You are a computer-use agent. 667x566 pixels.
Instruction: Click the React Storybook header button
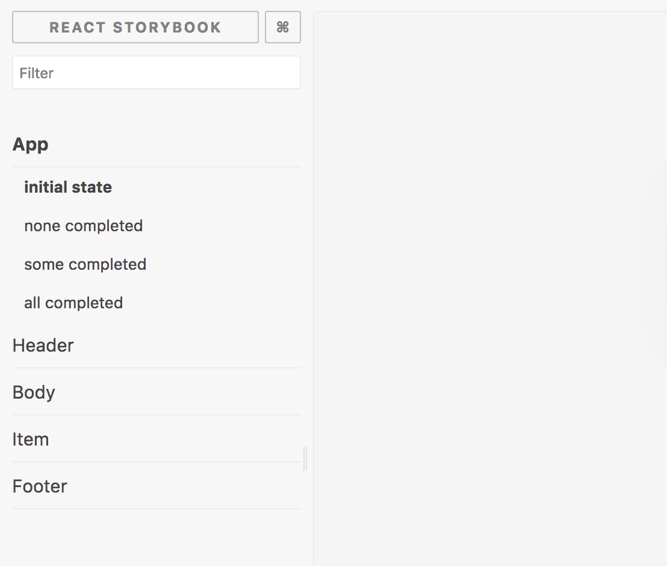tap(135, 27)
